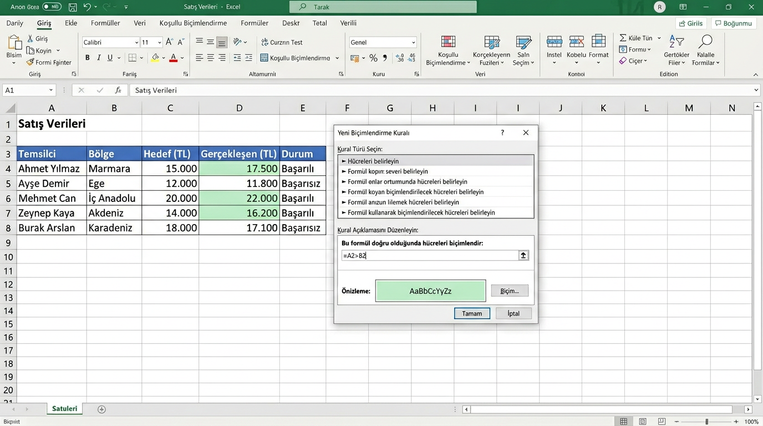Open the Formüller ribbon tab
The image size is (763, 426).
[105, 23]
